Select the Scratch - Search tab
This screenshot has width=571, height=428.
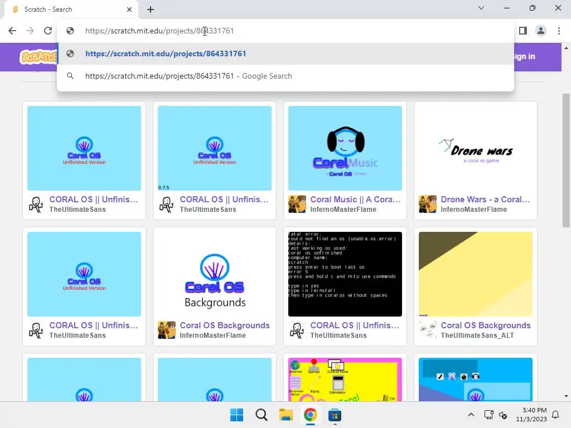[71, 9]
